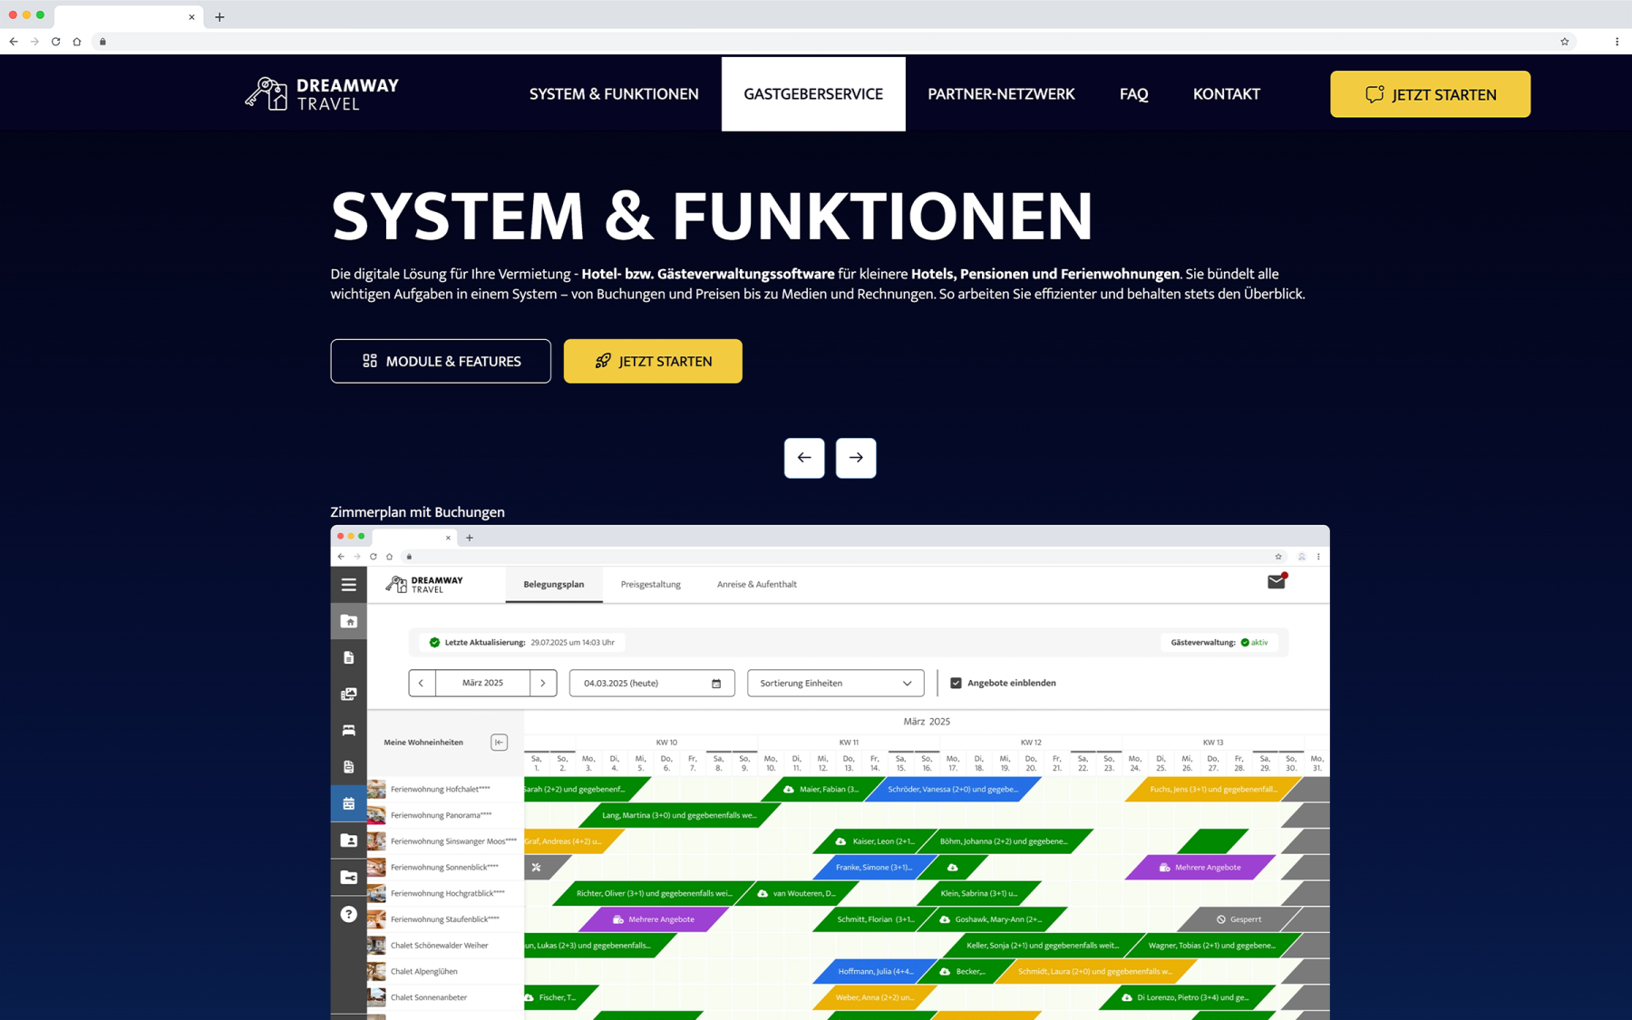Open Wagner, Tobias booking bar
Screen dimensions: 1632x1020
[1212, 946]
